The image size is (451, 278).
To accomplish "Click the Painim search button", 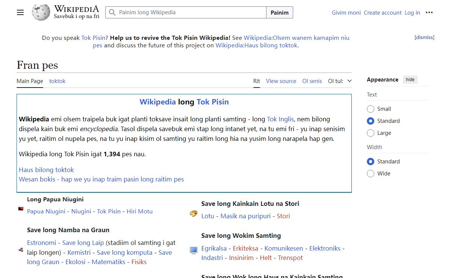I will (x=280, y=12).
